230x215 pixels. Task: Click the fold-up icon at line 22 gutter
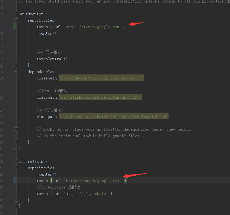pos(16,136)
